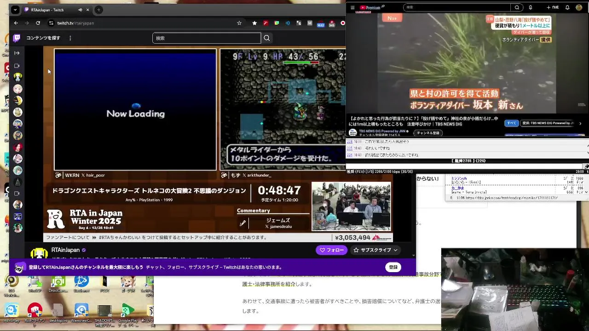589x331 pixels.
Task: Open Chrome's tab search dropdown arrow
Action: (15, 10)
